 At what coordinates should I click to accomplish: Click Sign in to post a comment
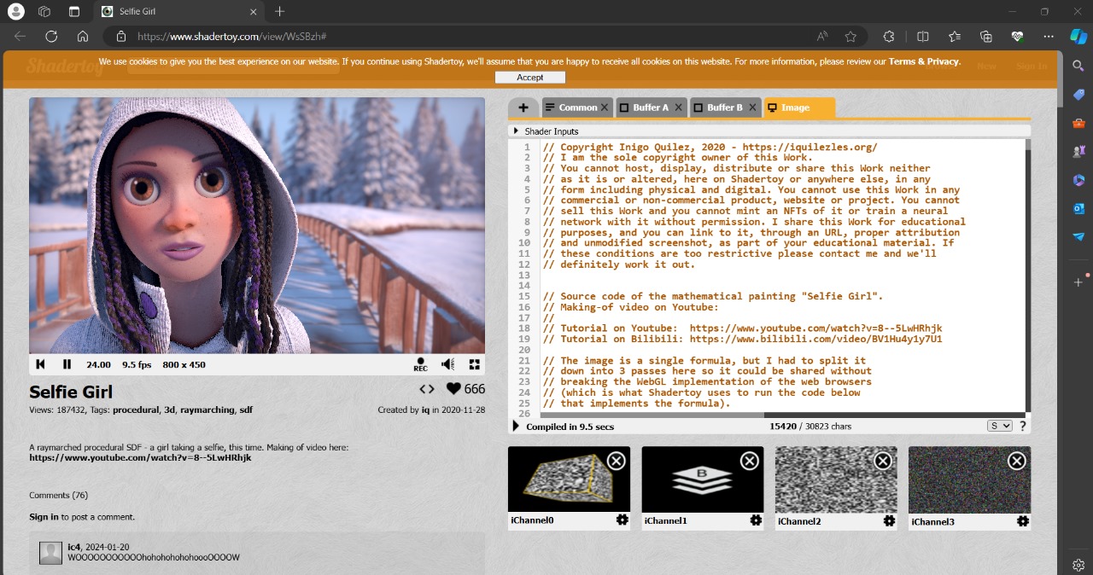click(x=44, y=517)
